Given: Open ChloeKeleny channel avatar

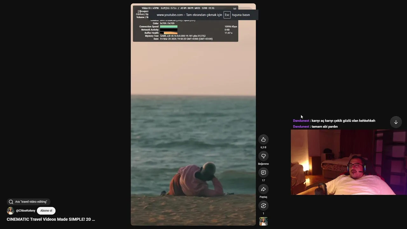Looking at the screenshot, I should (10, 211).
